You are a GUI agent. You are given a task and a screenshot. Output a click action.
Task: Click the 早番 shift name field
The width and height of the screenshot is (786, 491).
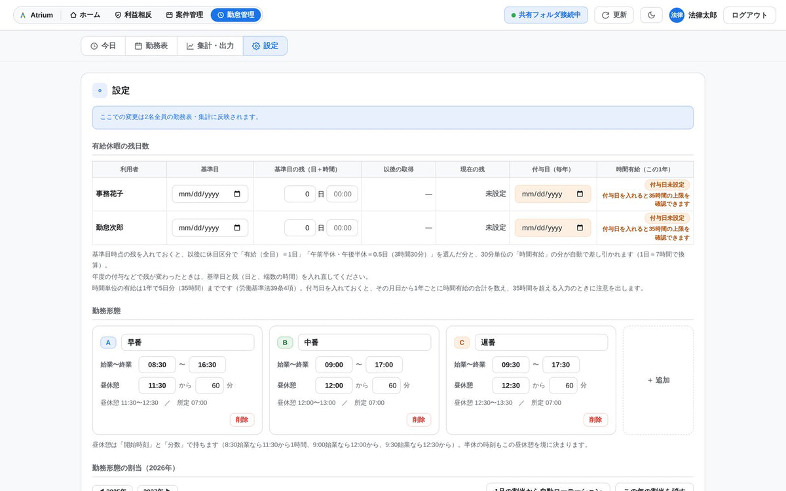coord(187,342)
